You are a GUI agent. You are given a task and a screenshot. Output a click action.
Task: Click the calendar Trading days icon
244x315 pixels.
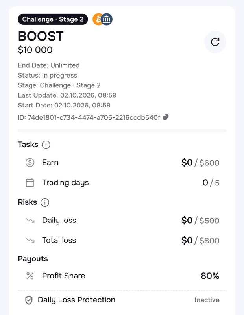[30, 183]
